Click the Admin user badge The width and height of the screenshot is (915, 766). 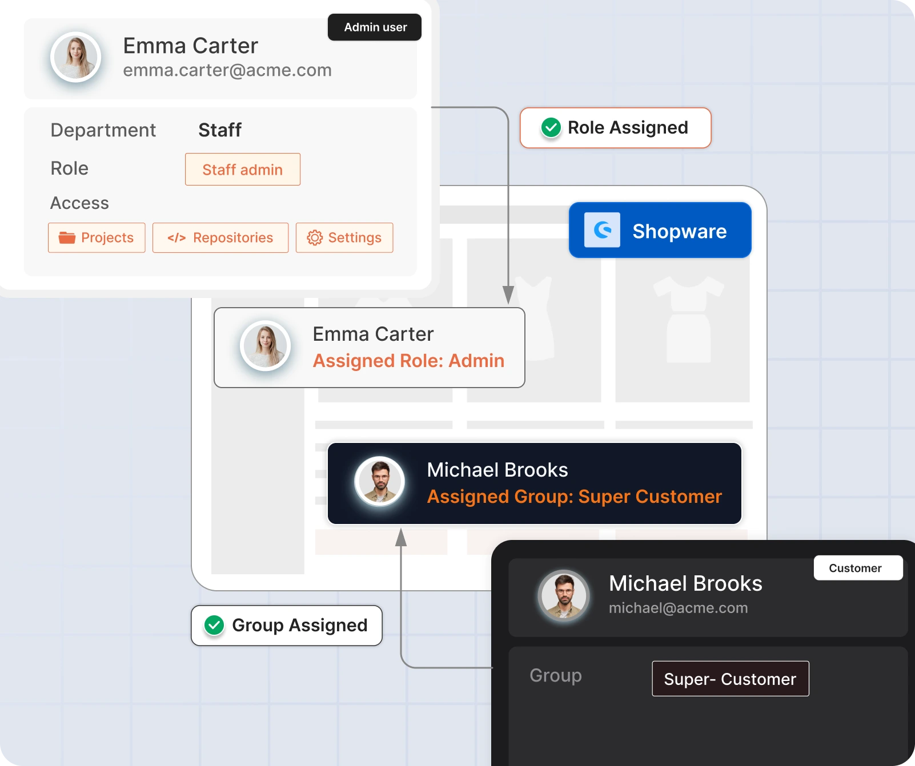pos(375,27)
